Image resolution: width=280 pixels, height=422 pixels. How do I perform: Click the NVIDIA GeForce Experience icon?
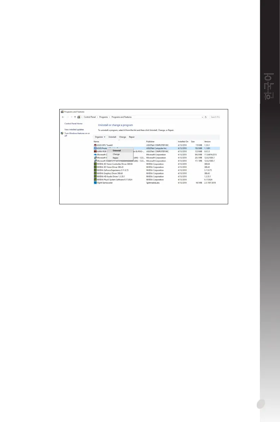tap(95, 170)
